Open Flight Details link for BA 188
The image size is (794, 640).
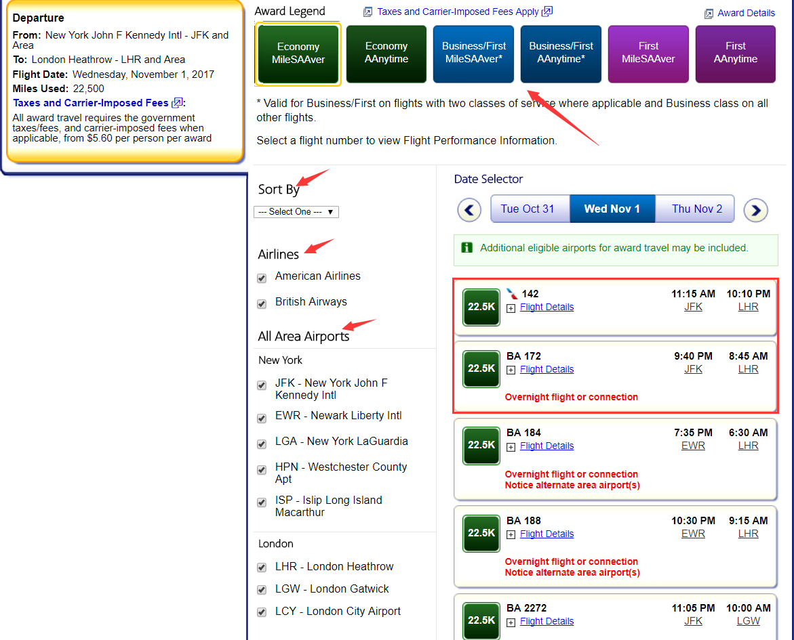(547, 534)
